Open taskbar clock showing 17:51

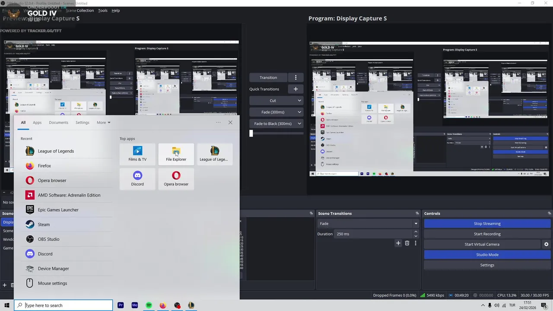point(528,305)
